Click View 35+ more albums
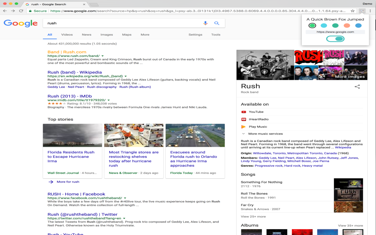 tap(350, 226)
